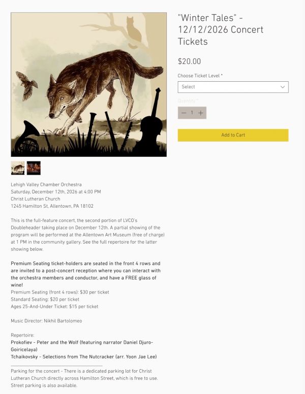This screenshot has height=394, width=305.
Task: Click the Ages 25-And-Under ticket price line
Action: (x=54, y=307)
